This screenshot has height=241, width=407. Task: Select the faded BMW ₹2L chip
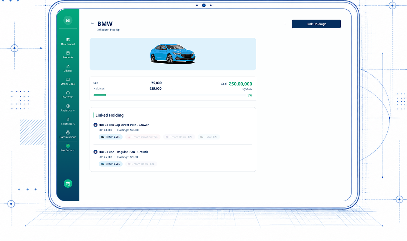click(209, 137)
